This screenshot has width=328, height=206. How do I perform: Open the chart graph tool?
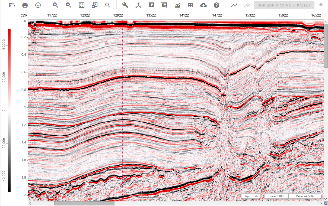(x=177, y=5)
